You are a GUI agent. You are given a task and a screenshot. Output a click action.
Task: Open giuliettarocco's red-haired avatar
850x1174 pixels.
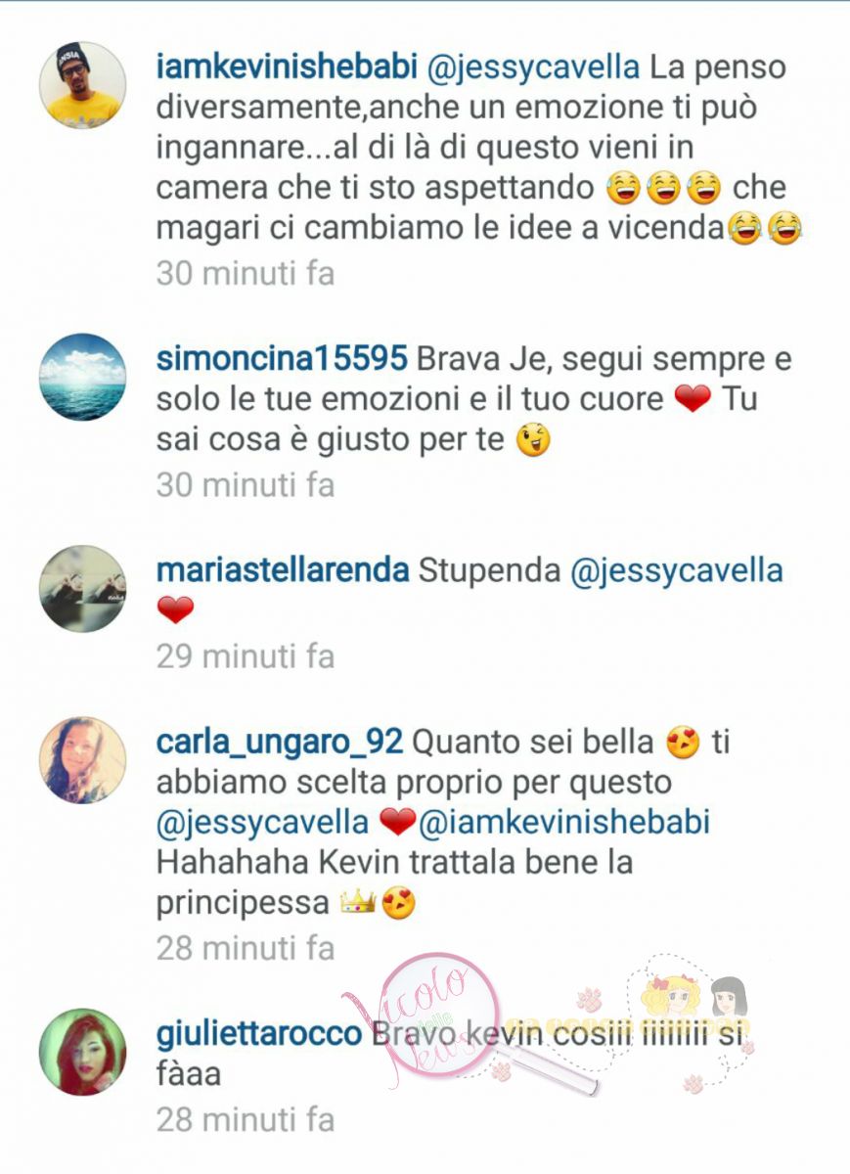[x=82, y=1052]
